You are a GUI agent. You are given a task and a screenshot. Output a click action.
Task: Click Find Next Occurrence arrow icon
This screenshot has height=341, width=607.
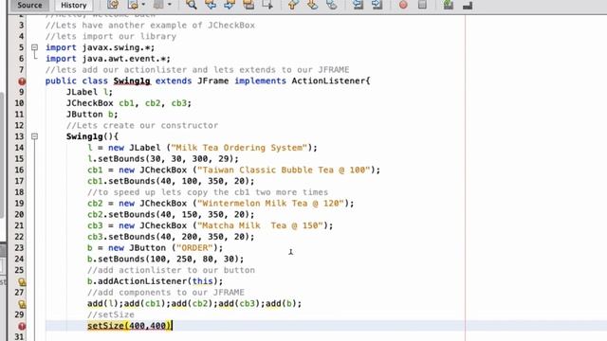(230, 5)
